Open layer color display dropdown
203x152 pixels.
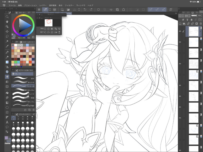point(181,16)
